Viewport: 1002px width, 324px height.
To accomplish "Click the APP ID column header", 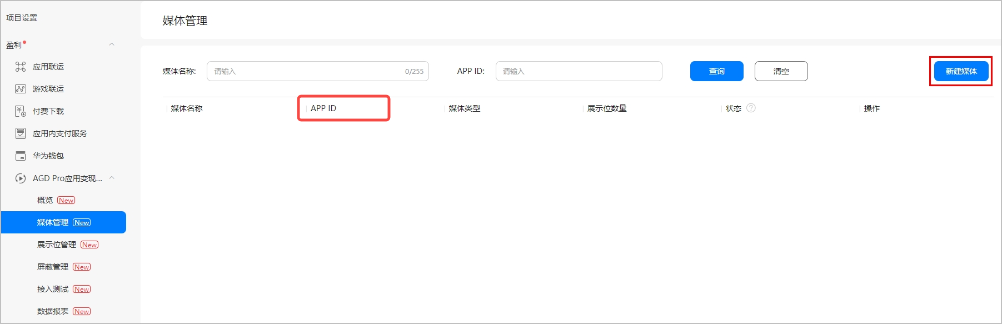I will pyautogui.click(x=323, y=108).
